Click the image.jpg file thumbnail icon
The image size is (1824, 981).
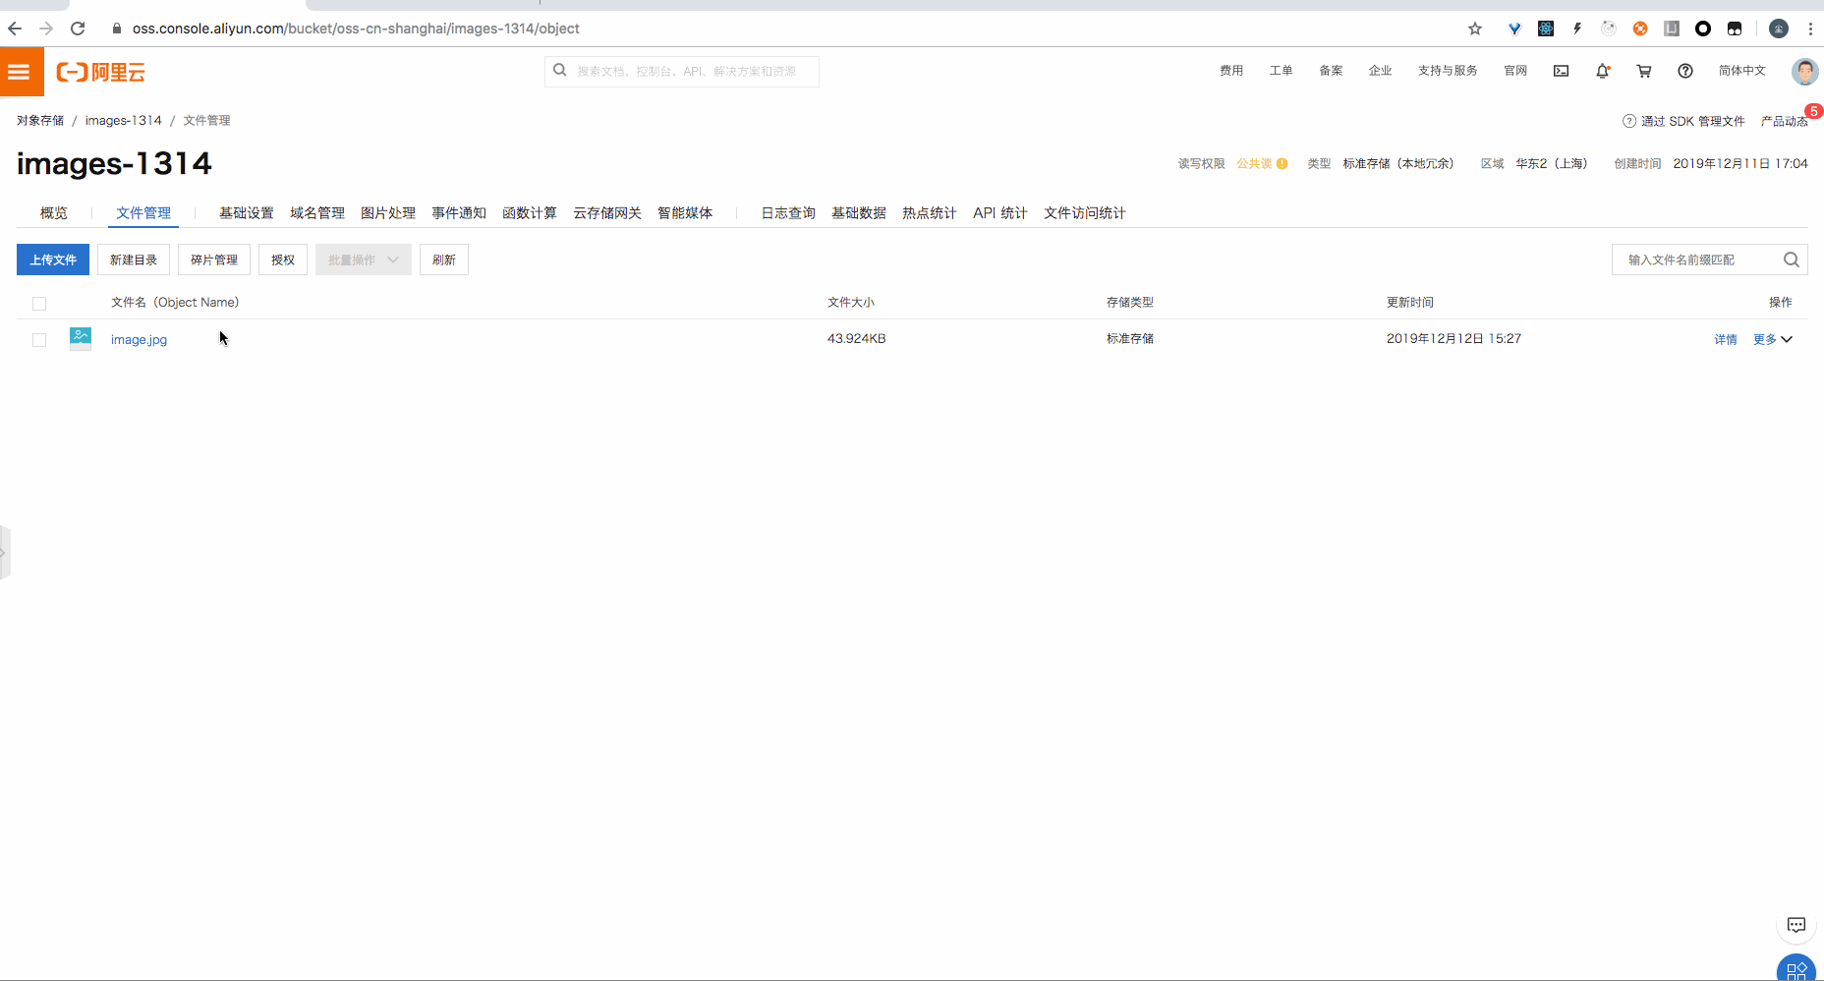point(81,339)
